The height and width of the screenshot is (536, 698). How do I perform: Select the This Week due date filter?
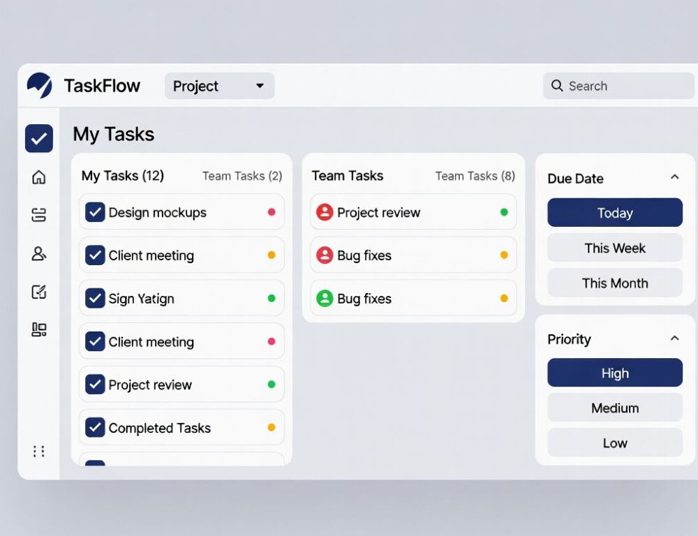(615, 248)
